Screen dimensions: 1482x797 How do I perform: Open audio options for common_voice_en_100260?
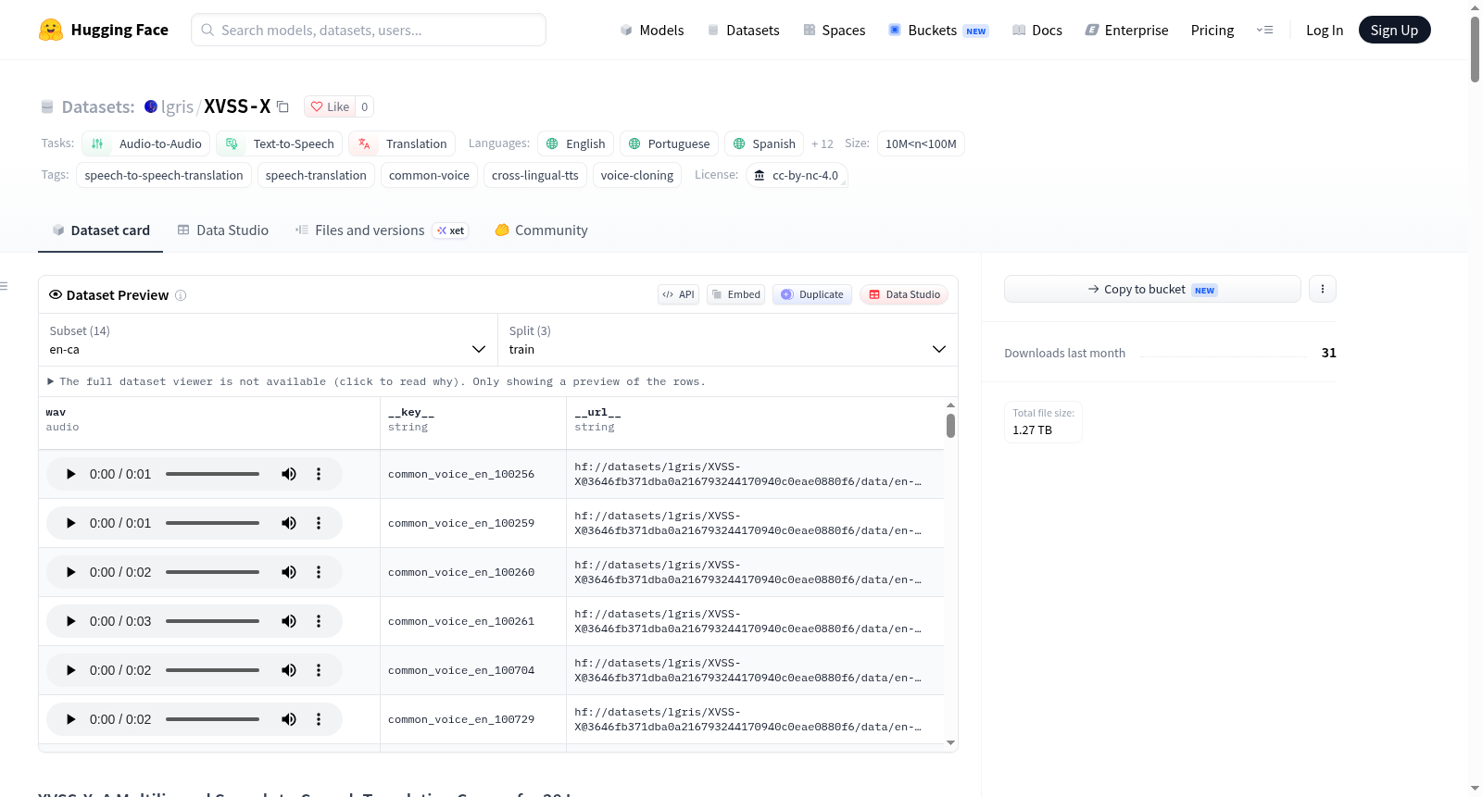(x=319, y=572)
